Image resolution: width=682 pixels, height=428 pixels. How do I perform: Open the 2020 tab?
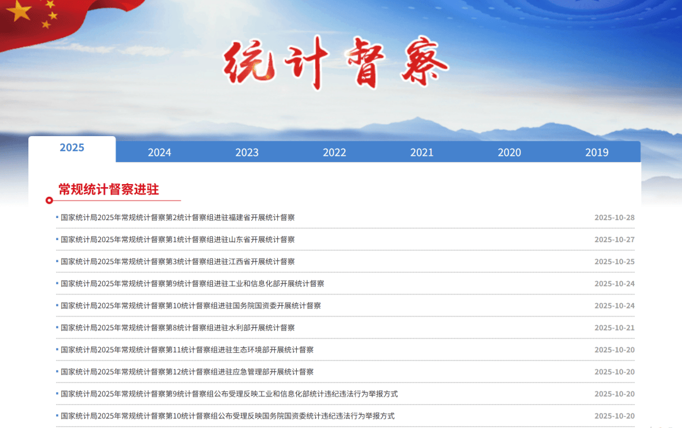coord(509,153)
